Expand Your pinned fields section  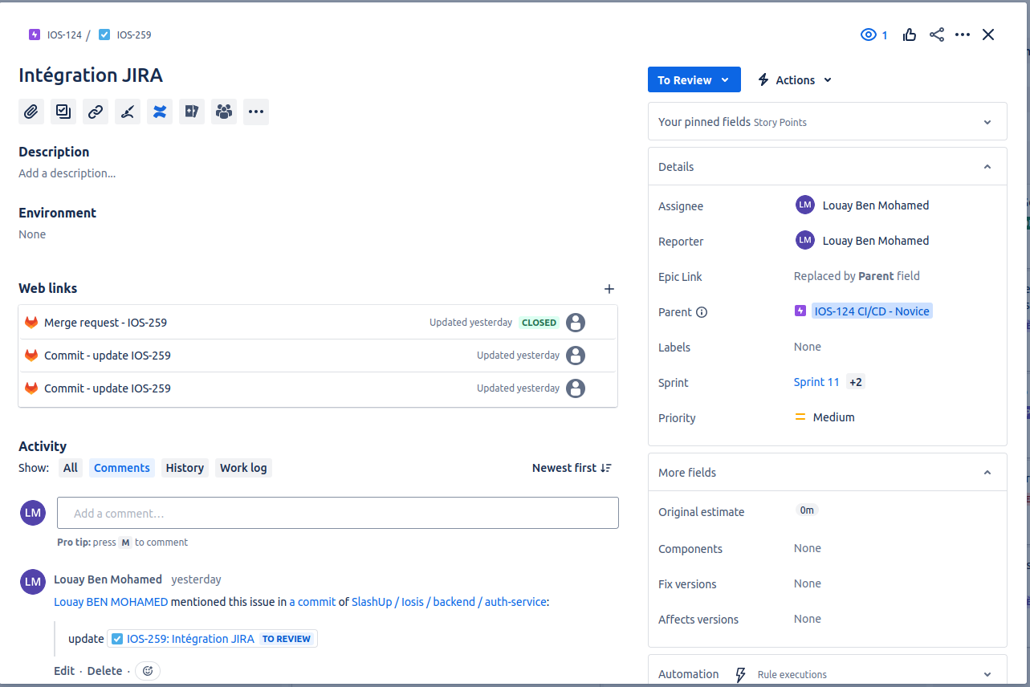987,121
